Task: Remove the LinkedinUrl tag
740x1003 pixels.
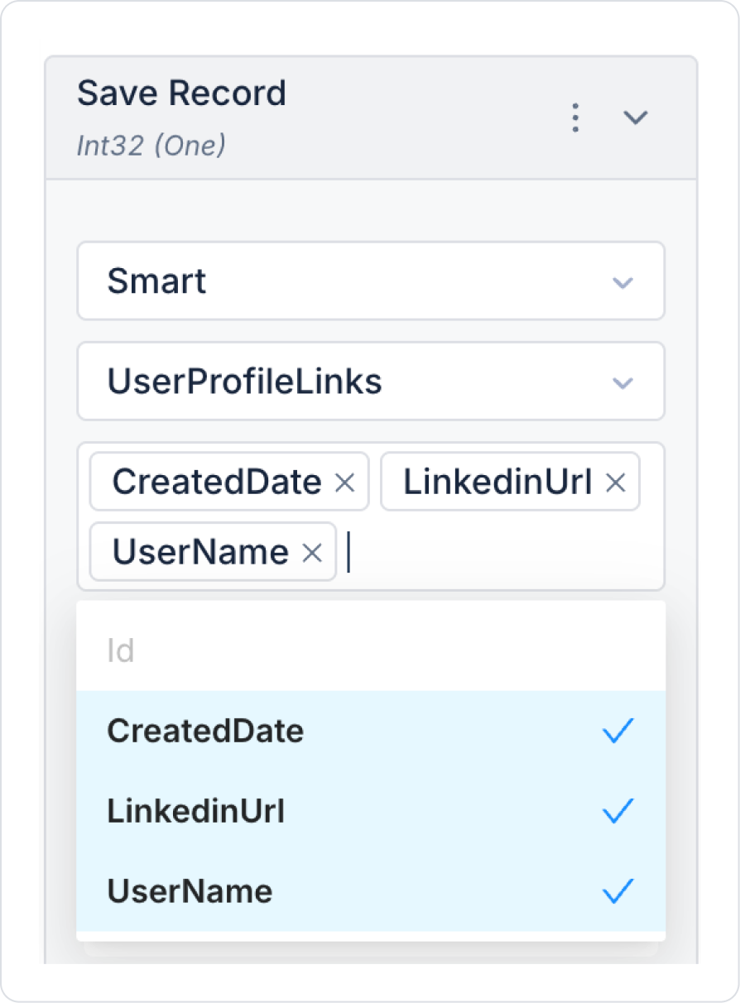Action: click(615, 482)
